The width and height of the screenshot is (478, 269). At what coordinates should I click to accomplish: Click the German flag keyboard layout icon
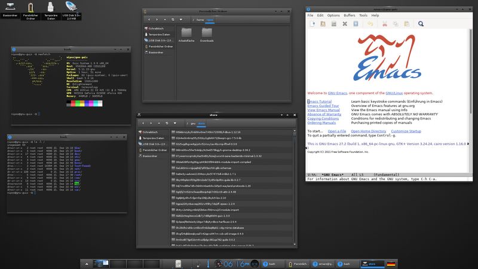[x=391, y=264]
